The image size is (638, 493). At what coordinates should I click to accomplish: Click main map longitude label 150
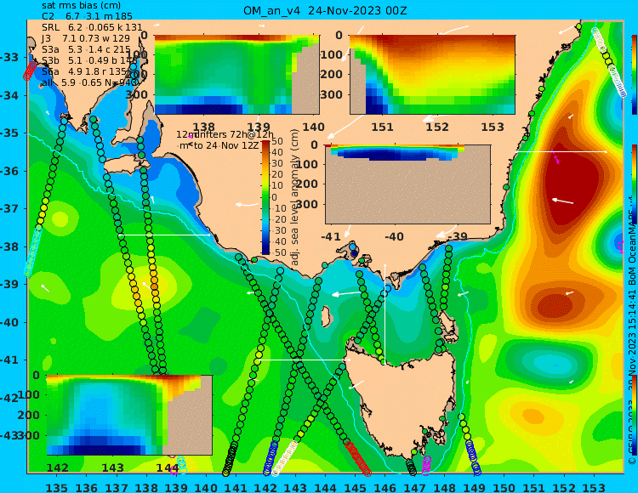(504, 487)
